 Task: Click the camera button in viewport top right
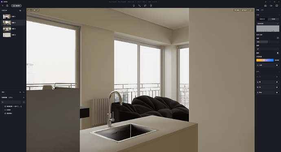point(237,10)
